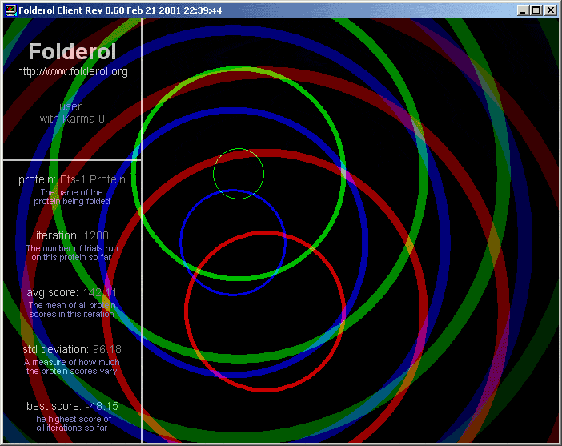Select the 'protein: Ets-1 Protein' line

[x=72, y=179]
